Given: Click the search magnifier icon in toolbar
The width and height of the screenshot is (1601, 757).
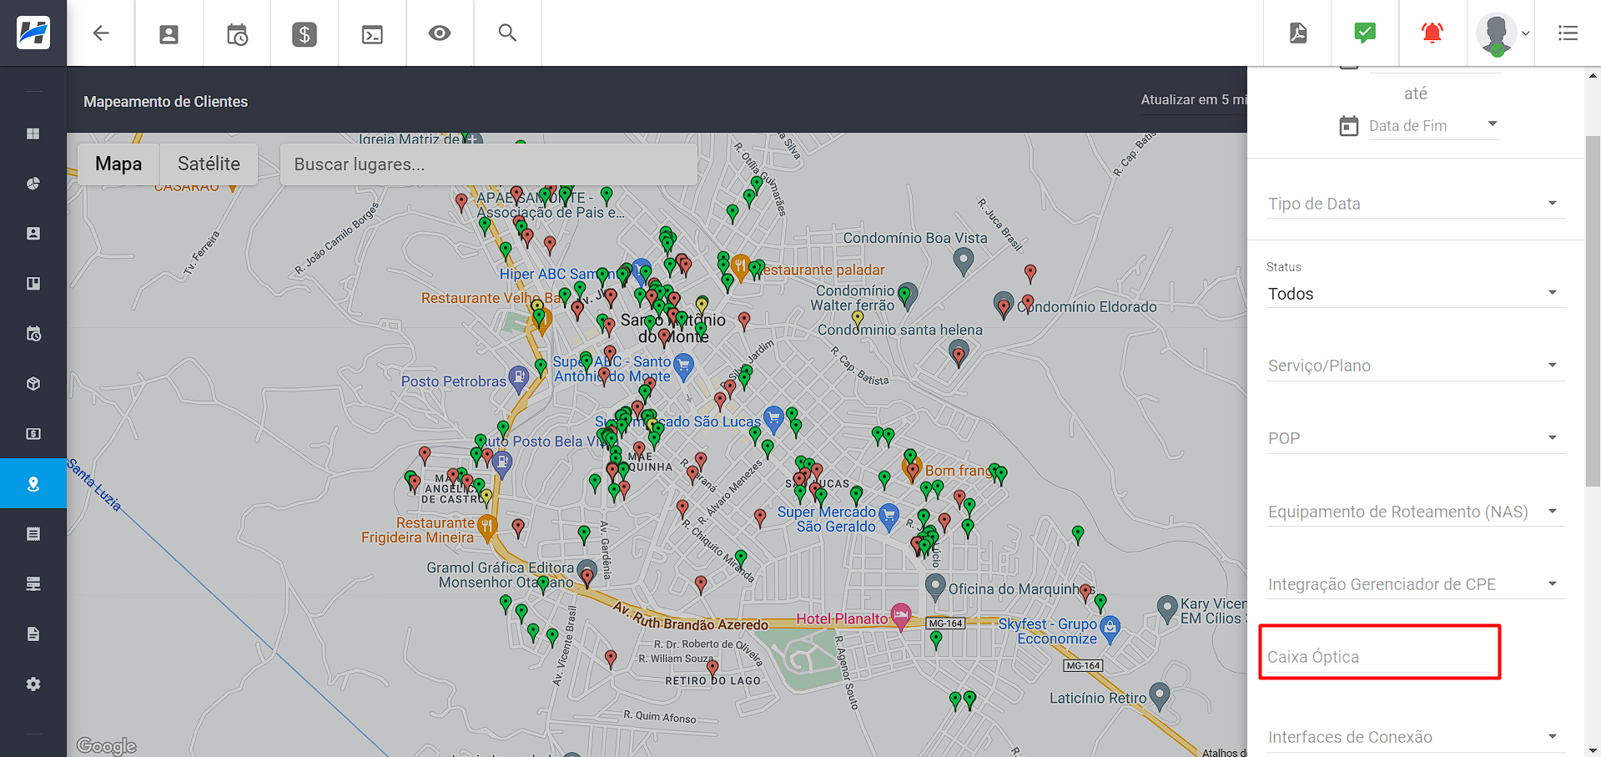Looking at the screenshot, I should pos(507,33).
